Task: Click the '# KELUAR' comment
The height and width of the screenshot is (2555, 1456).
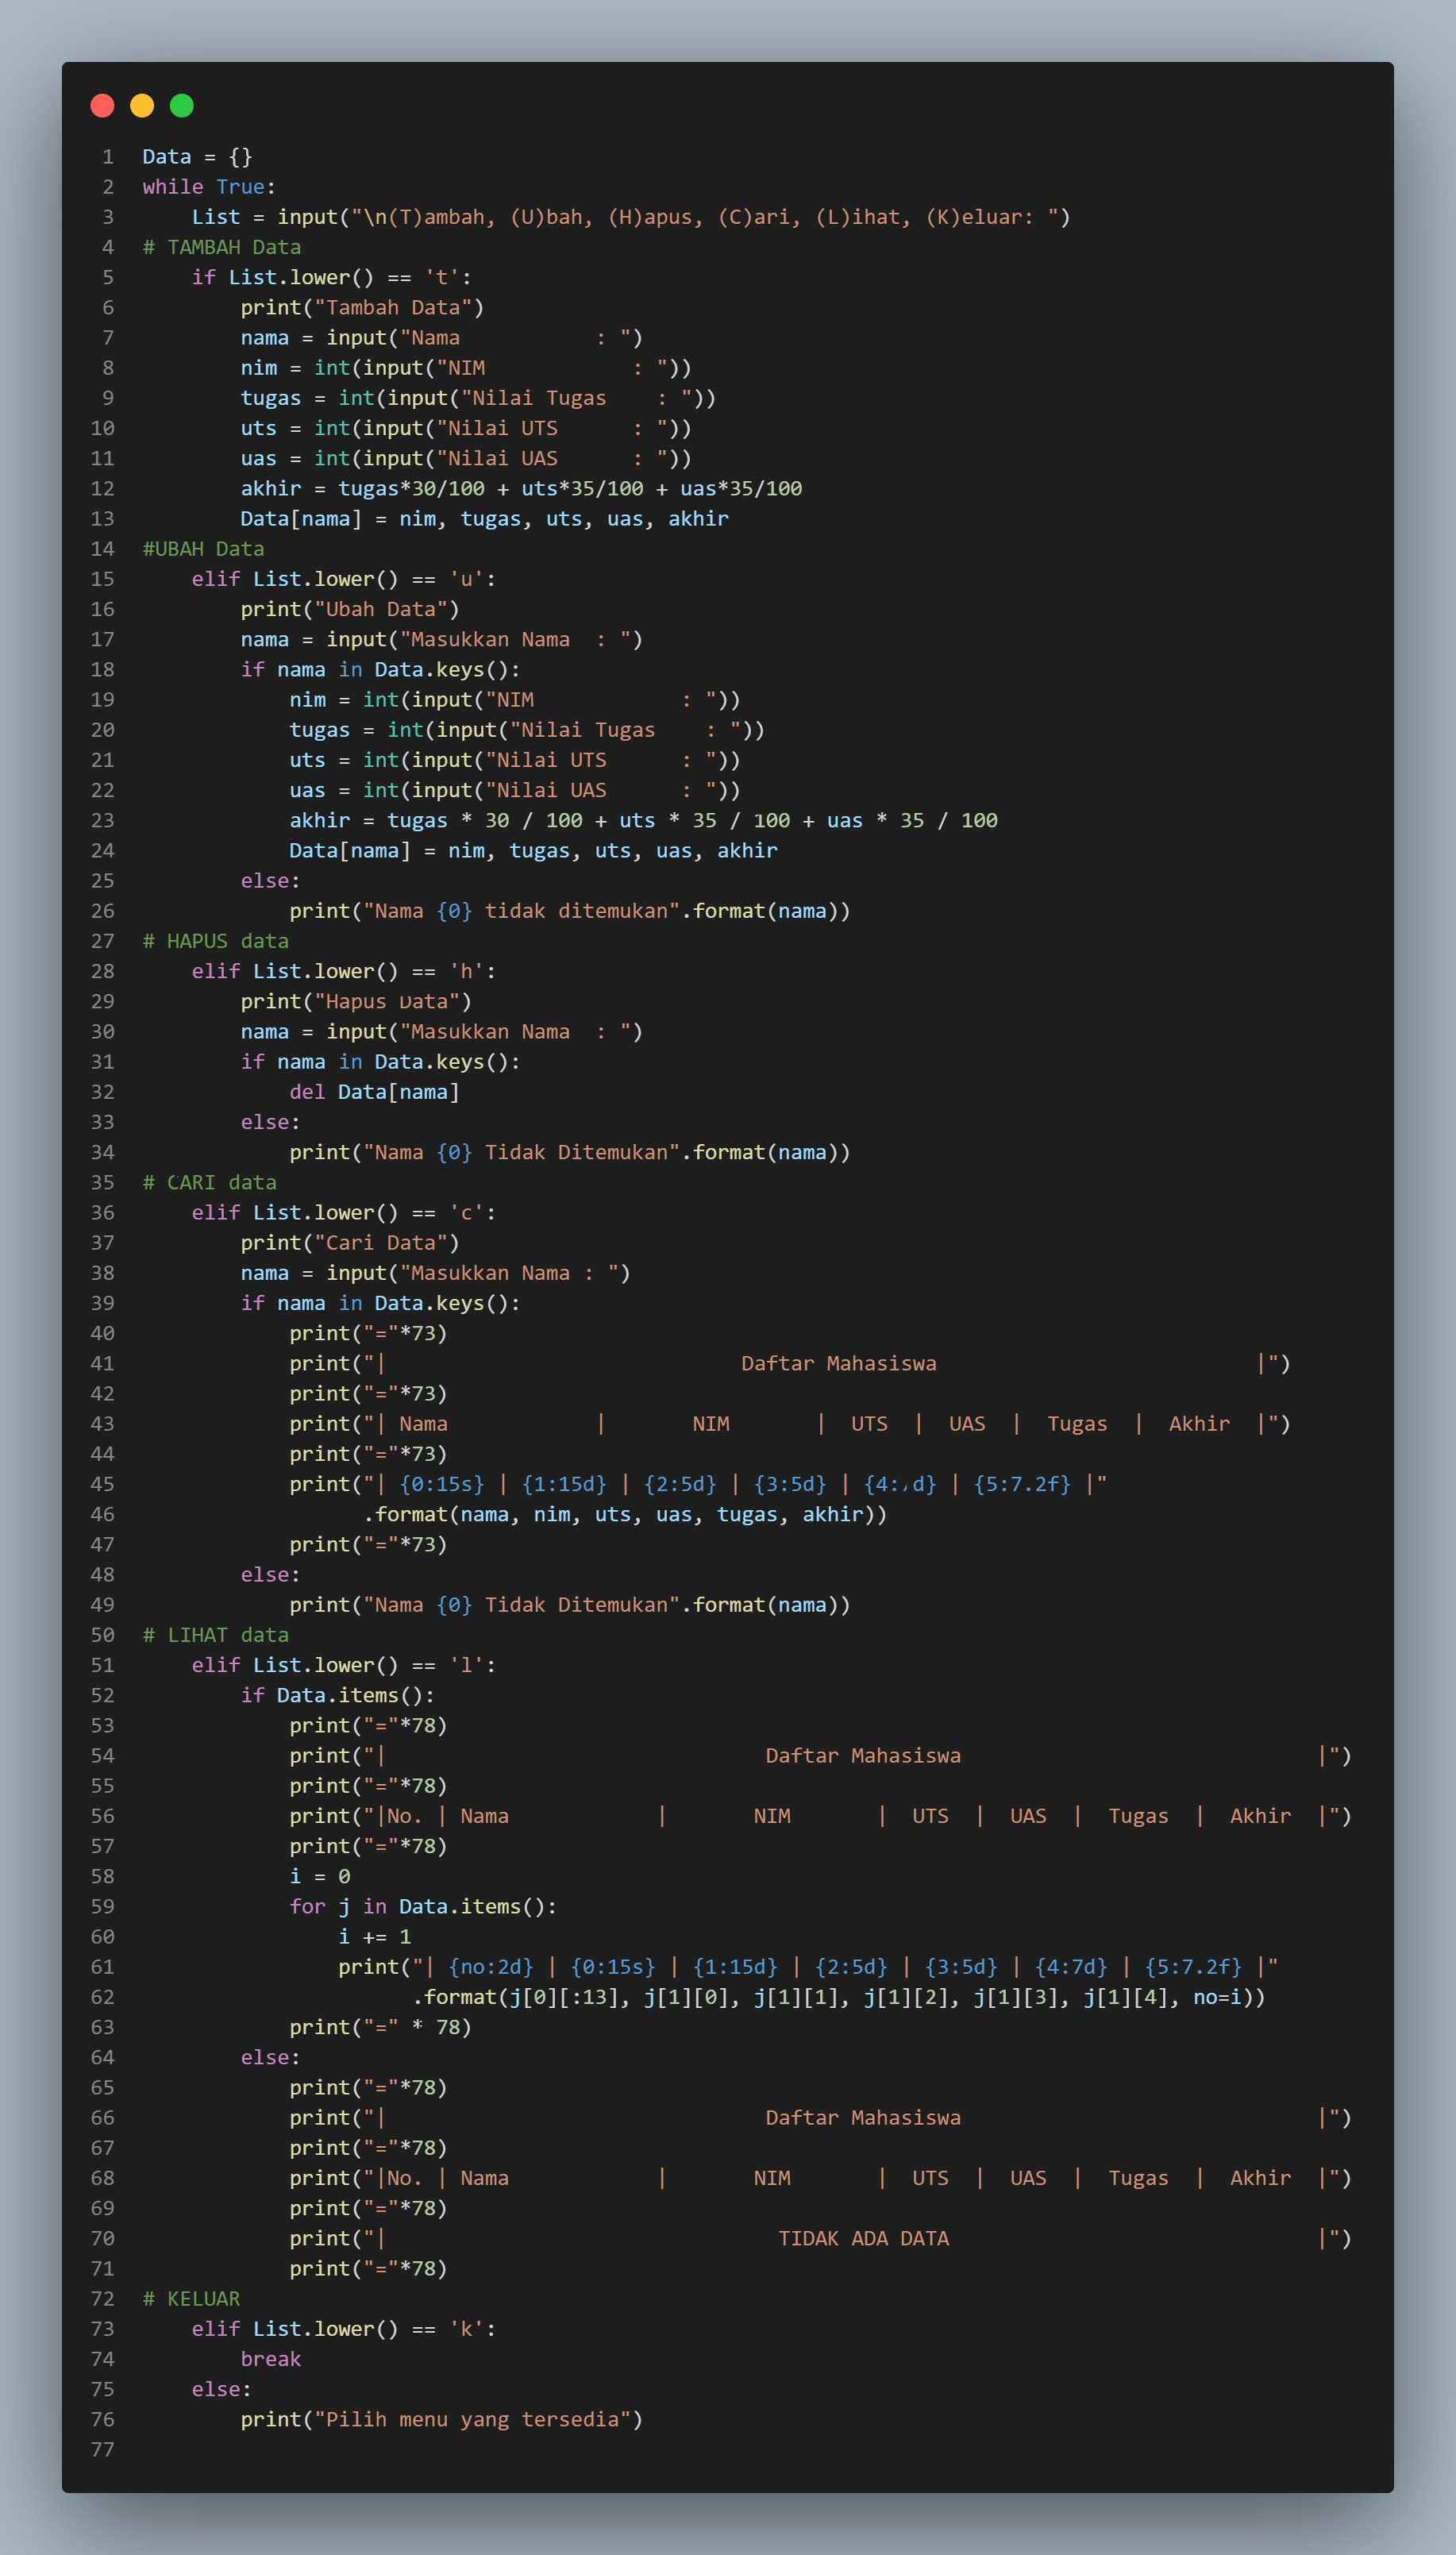Action: pos(191,2298)
